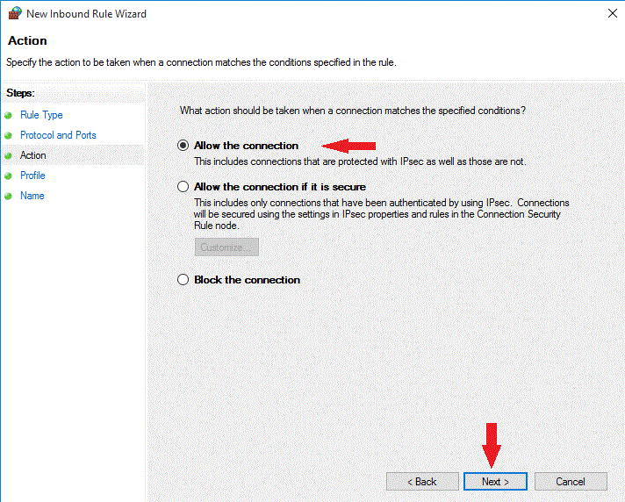Open the Name step in the steps list

(32, 196)
